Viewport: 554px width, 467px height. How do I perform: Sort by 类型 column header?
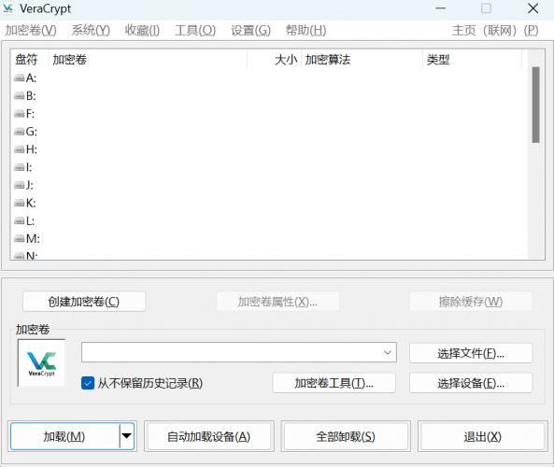472,60
